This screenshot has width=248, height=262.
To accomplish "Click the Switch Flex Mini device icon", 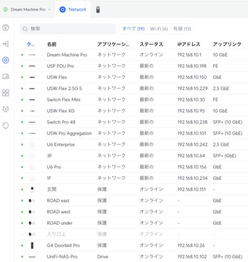I will click(x=32, y=100).
